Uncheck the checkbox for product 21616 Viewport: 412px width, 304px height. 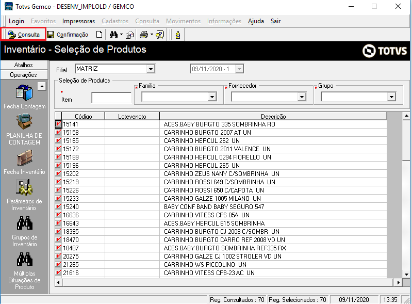coord(58,273)
